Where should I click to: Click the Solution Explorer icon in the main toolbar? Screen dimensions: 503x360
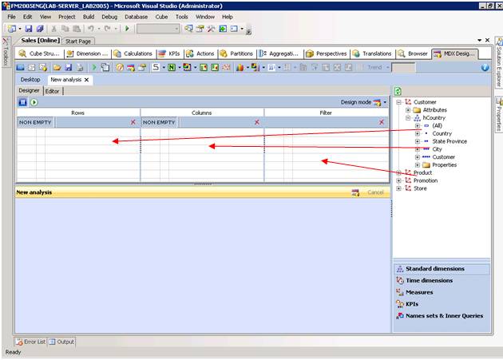coord(188,29)
